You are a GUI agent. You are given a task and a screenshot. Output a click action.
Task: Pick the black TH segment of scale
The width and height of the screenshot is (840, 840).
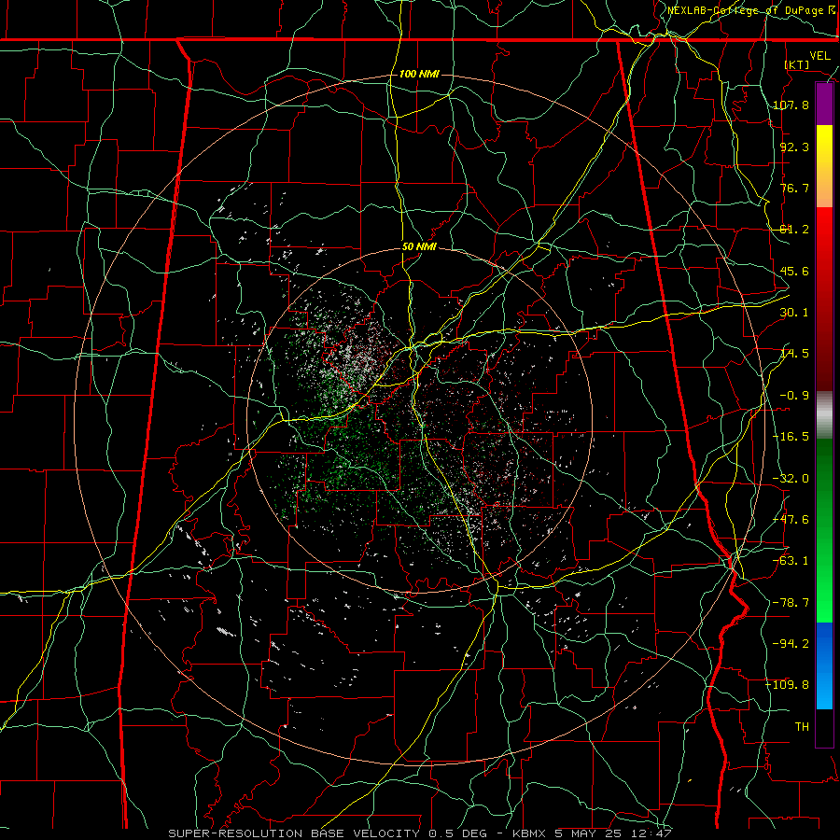tap(824, 727)
